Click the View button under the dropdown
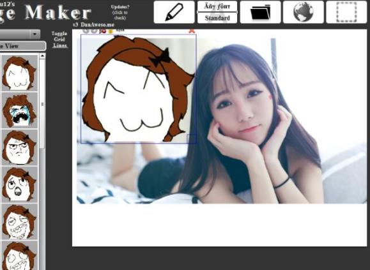This screenshot has width=370, height=270. click(x=22, y=46)
